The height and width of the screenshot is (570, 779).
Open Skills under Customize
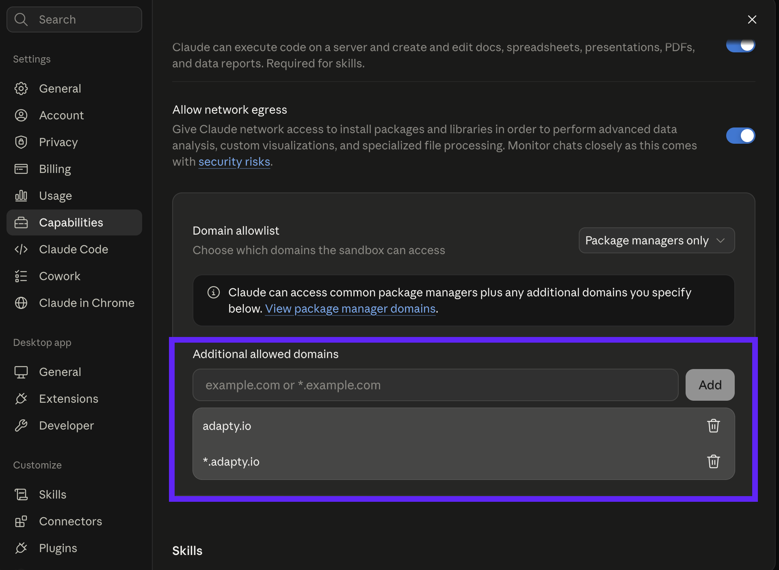(x=74, y=494)
